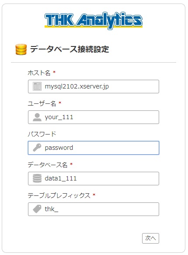Click the テーブルプレフィックス label
This screenshot has width=188, height=255.
click(59, 195)
